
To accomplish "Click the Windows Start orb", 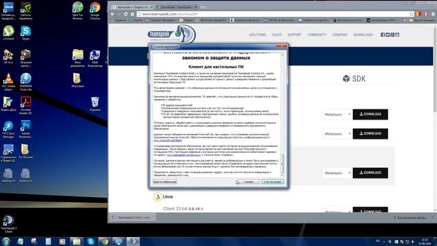I will pyautogui.click(x=6, y=241).
